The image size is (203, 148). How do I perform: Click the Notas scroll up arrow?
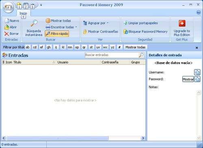[x=199, y=93]
